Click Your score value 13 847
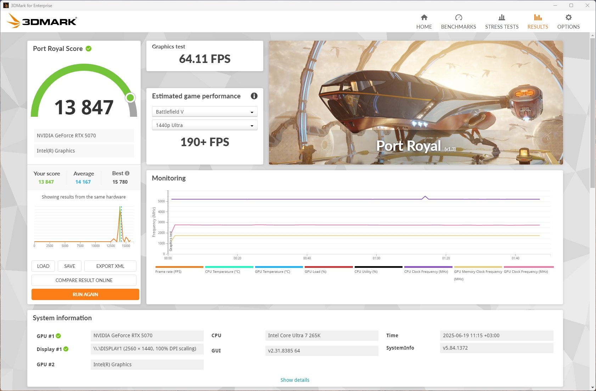Viewport: 596px width, 391px height. 46,182
